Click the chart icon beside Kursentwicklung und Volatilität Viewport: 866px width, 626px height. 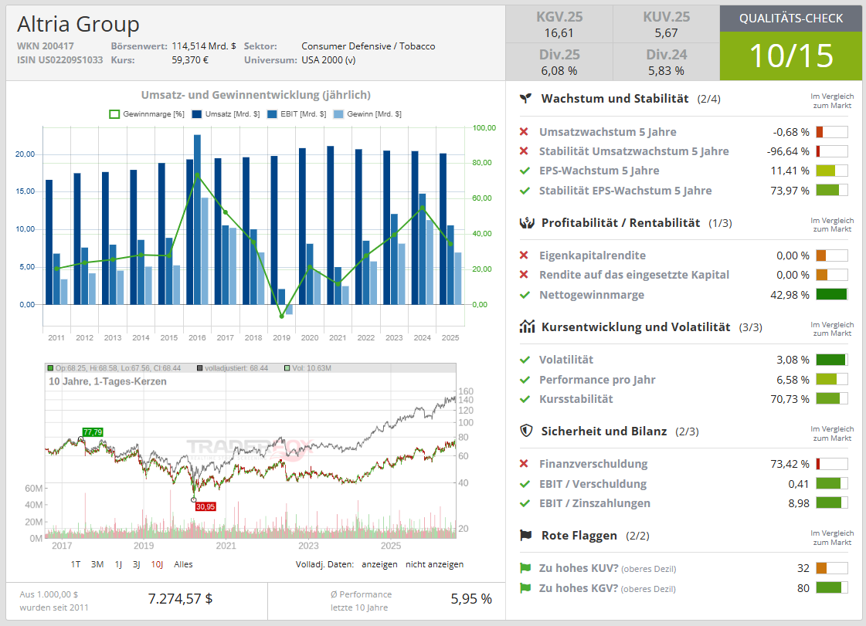(527, 327)
